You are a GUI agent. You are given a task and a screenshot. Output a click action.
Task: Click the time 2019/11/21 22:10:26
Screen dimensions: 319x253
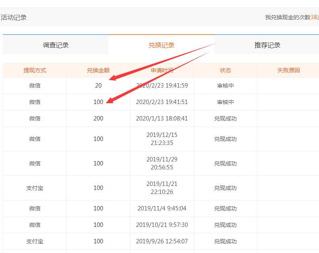pos(162,188)
